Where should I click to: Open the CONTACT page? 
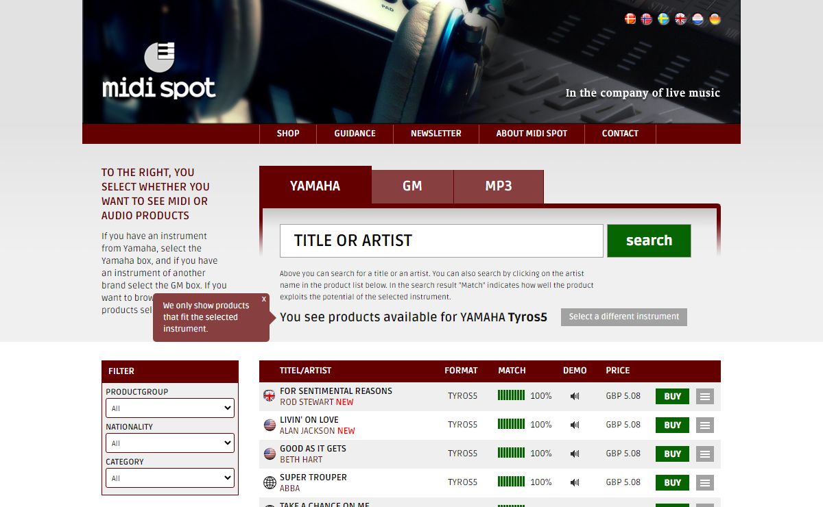click(620, 134)
